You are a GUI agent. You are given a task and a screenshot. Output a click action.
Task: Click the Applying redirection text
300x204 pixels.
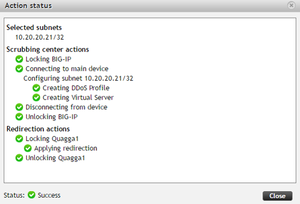click(65, 148)
